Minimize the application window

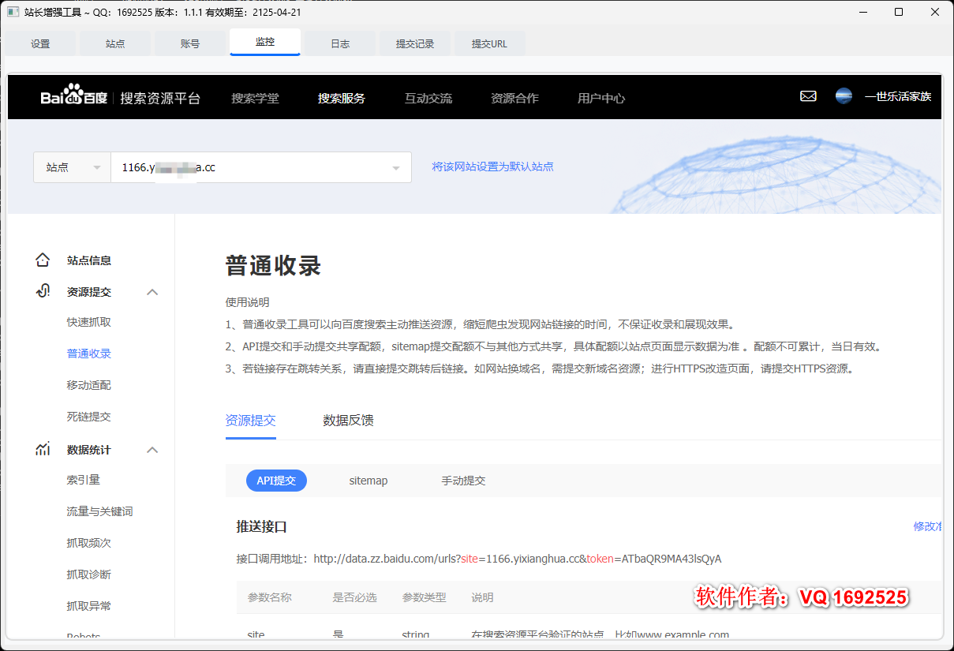pos(863,12)
